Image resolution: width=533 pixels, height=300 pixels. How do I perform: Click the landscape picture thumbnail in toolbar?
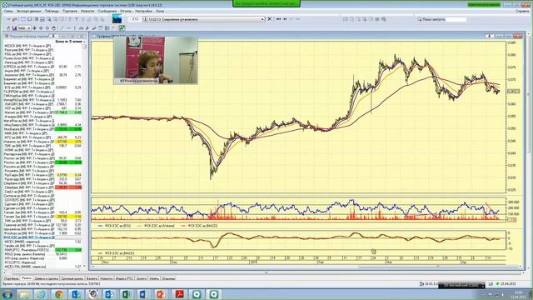click(x=117, y=18)
